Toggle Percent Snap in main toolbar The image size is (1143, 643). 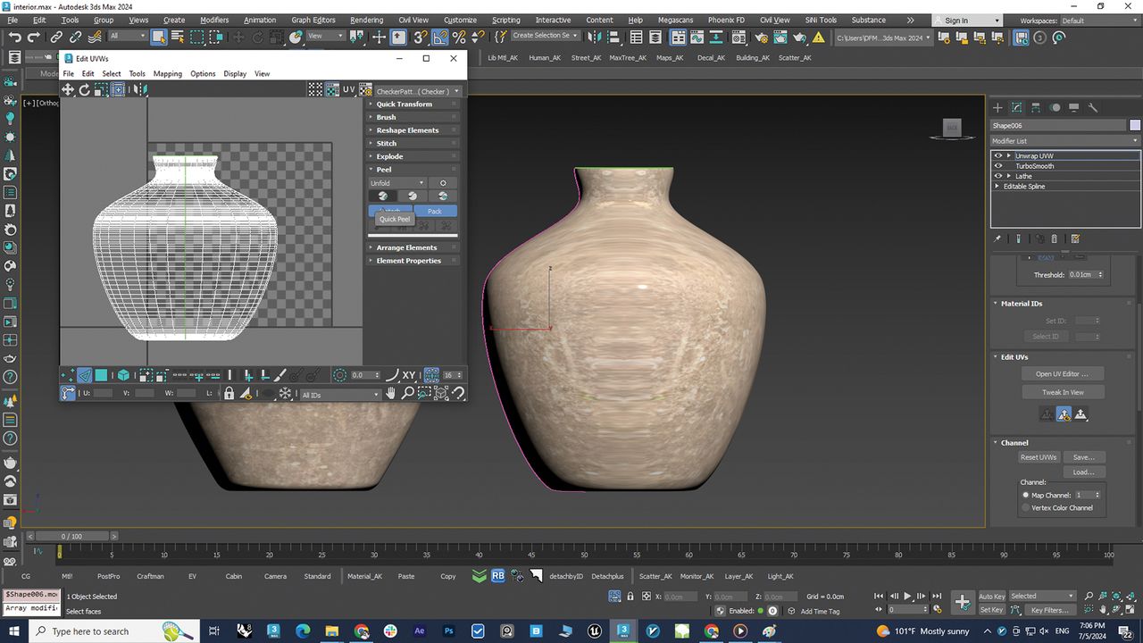[x=459, y=37]
